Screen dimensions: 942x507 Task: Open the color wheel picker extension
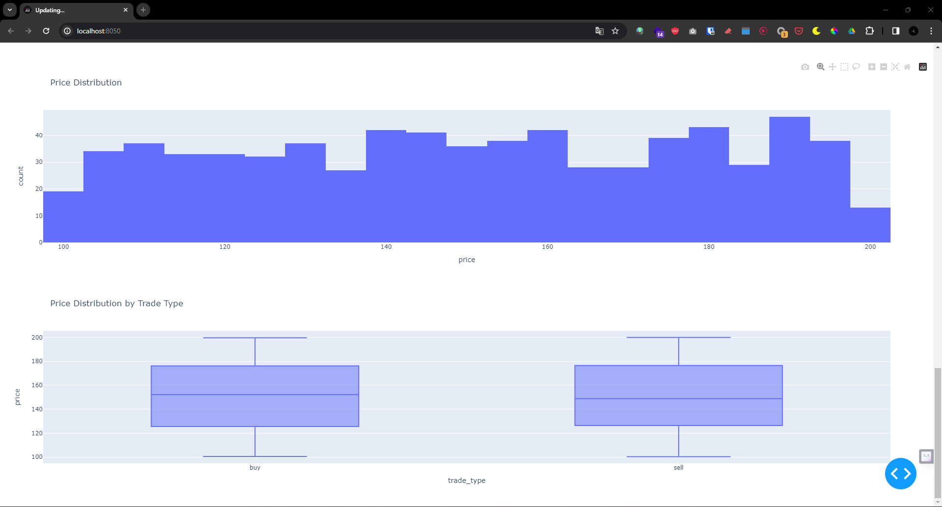(x=834, y=31)
